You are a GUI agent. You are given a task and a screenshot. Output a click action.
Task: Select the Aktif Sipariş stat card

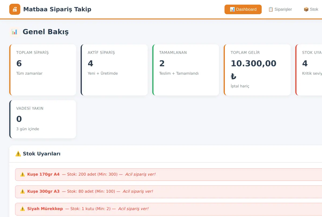click(x=114, y=70)
